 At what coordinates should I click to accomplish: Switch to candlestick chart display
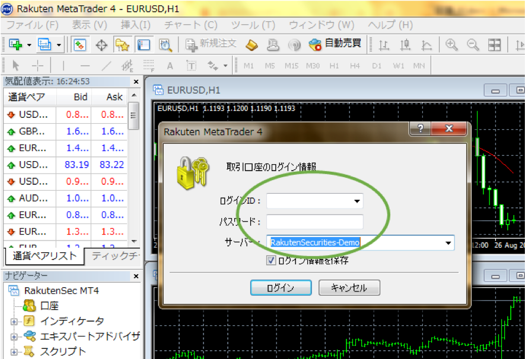405,45
